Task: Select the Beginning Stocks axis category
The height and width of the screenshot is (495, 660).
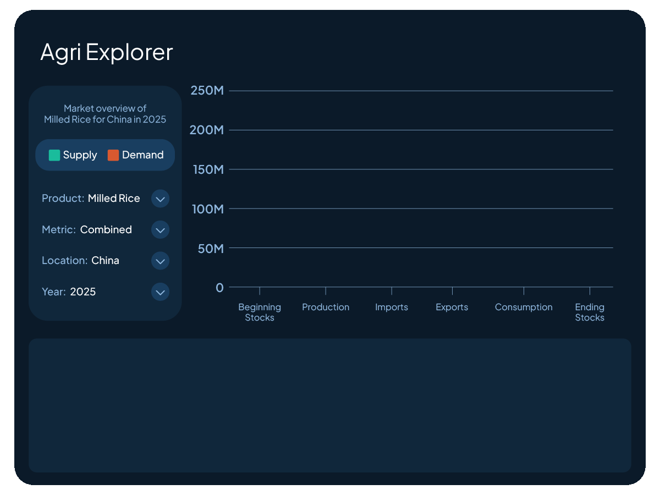Action: coord(260,312)
